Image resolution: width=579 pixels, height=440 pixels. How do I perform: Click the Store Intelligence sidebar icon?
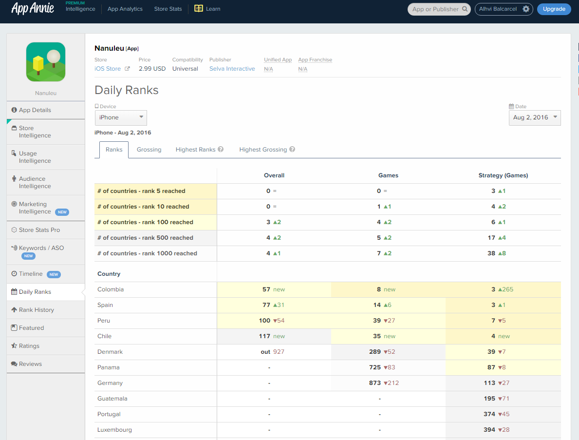click(x=14, y=128)
